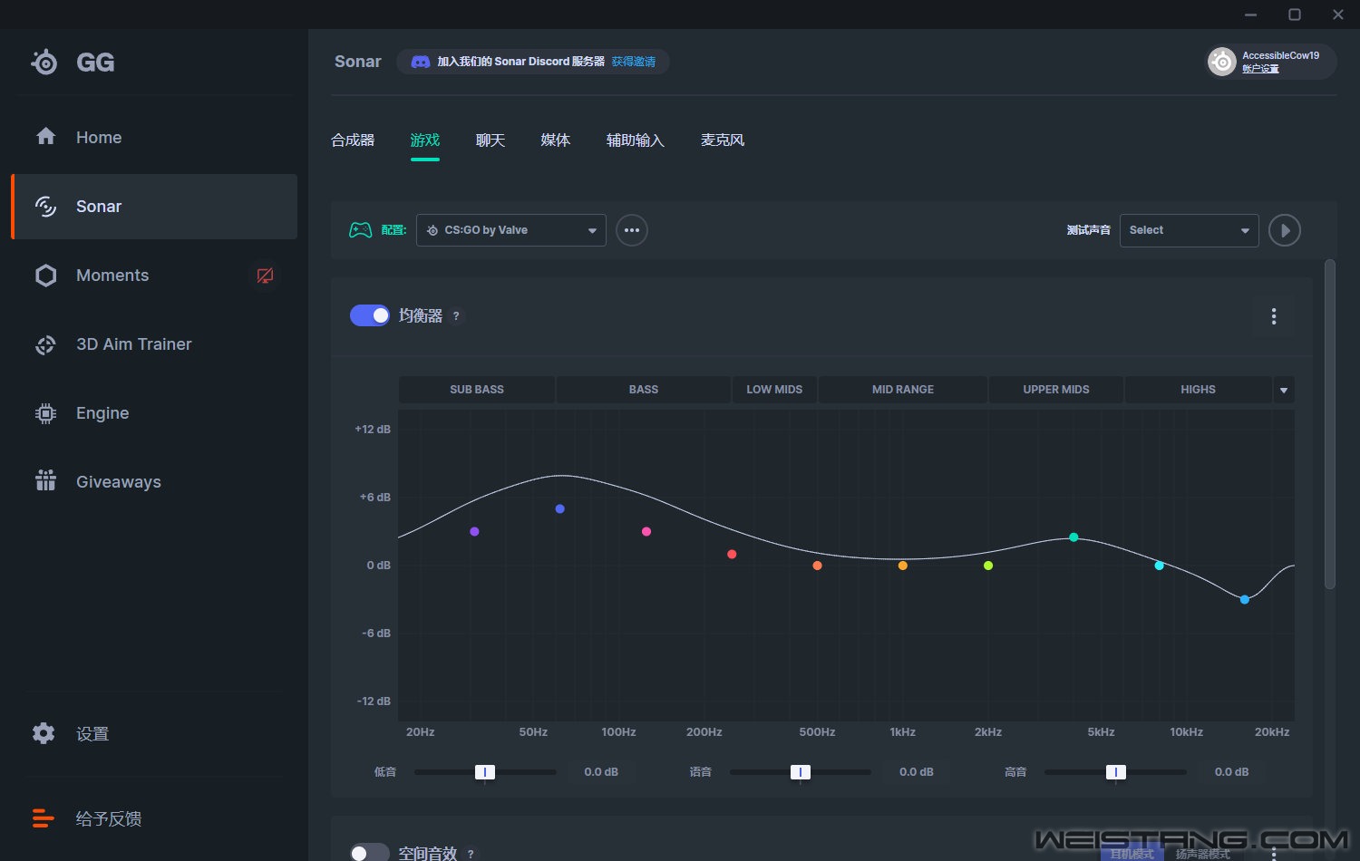Click the Engine chip icon
This screenshot has height=861, width=1360.
pos(45,413)
